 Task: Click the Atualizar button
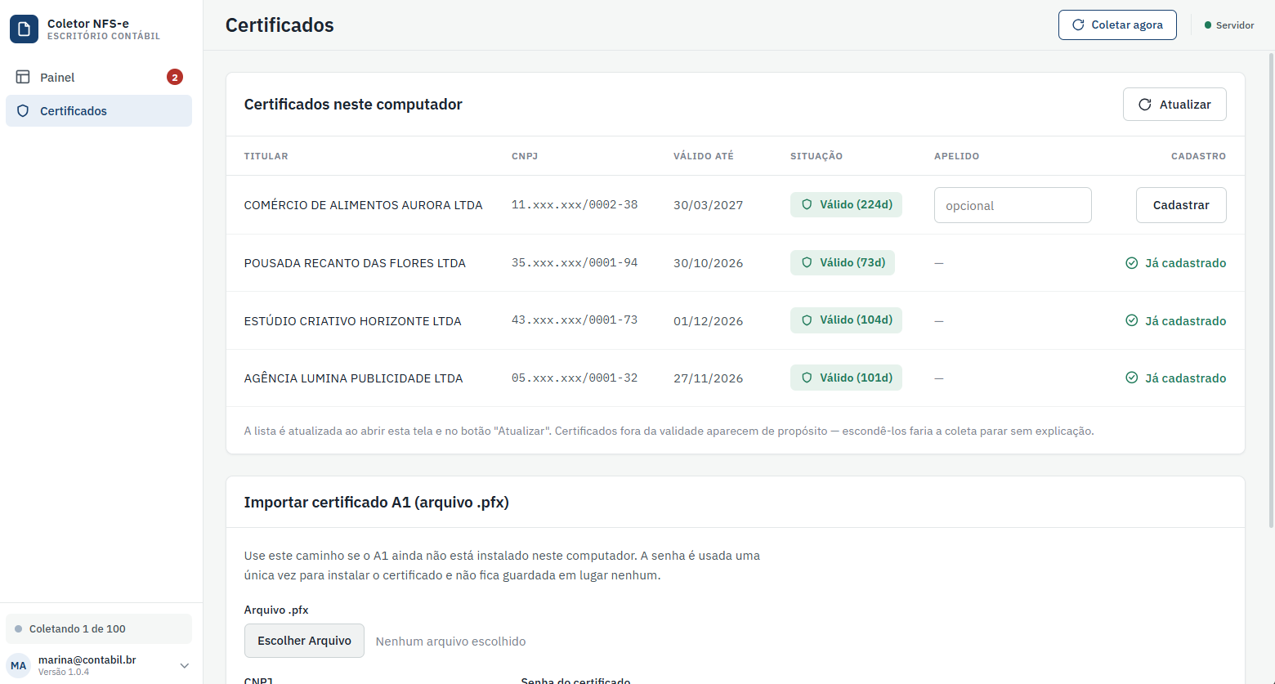coord(1174,105)
